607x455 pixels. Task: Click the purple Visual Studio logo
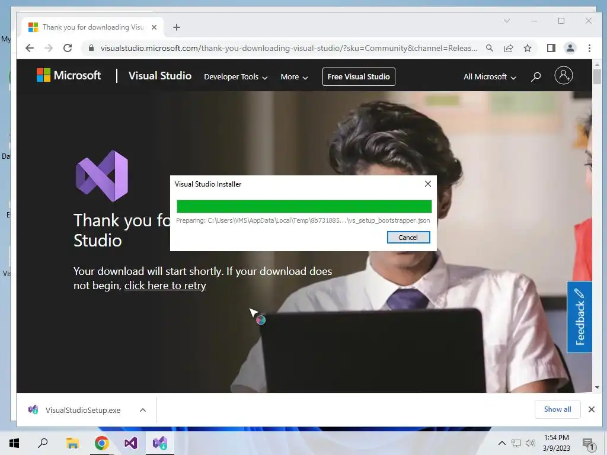102,175
